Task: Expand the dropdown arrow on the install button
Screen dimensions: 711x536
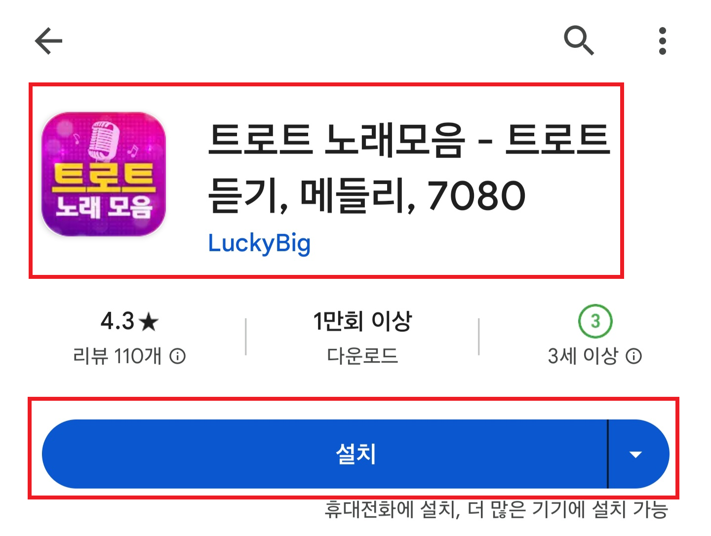Action: pos(636,455)
